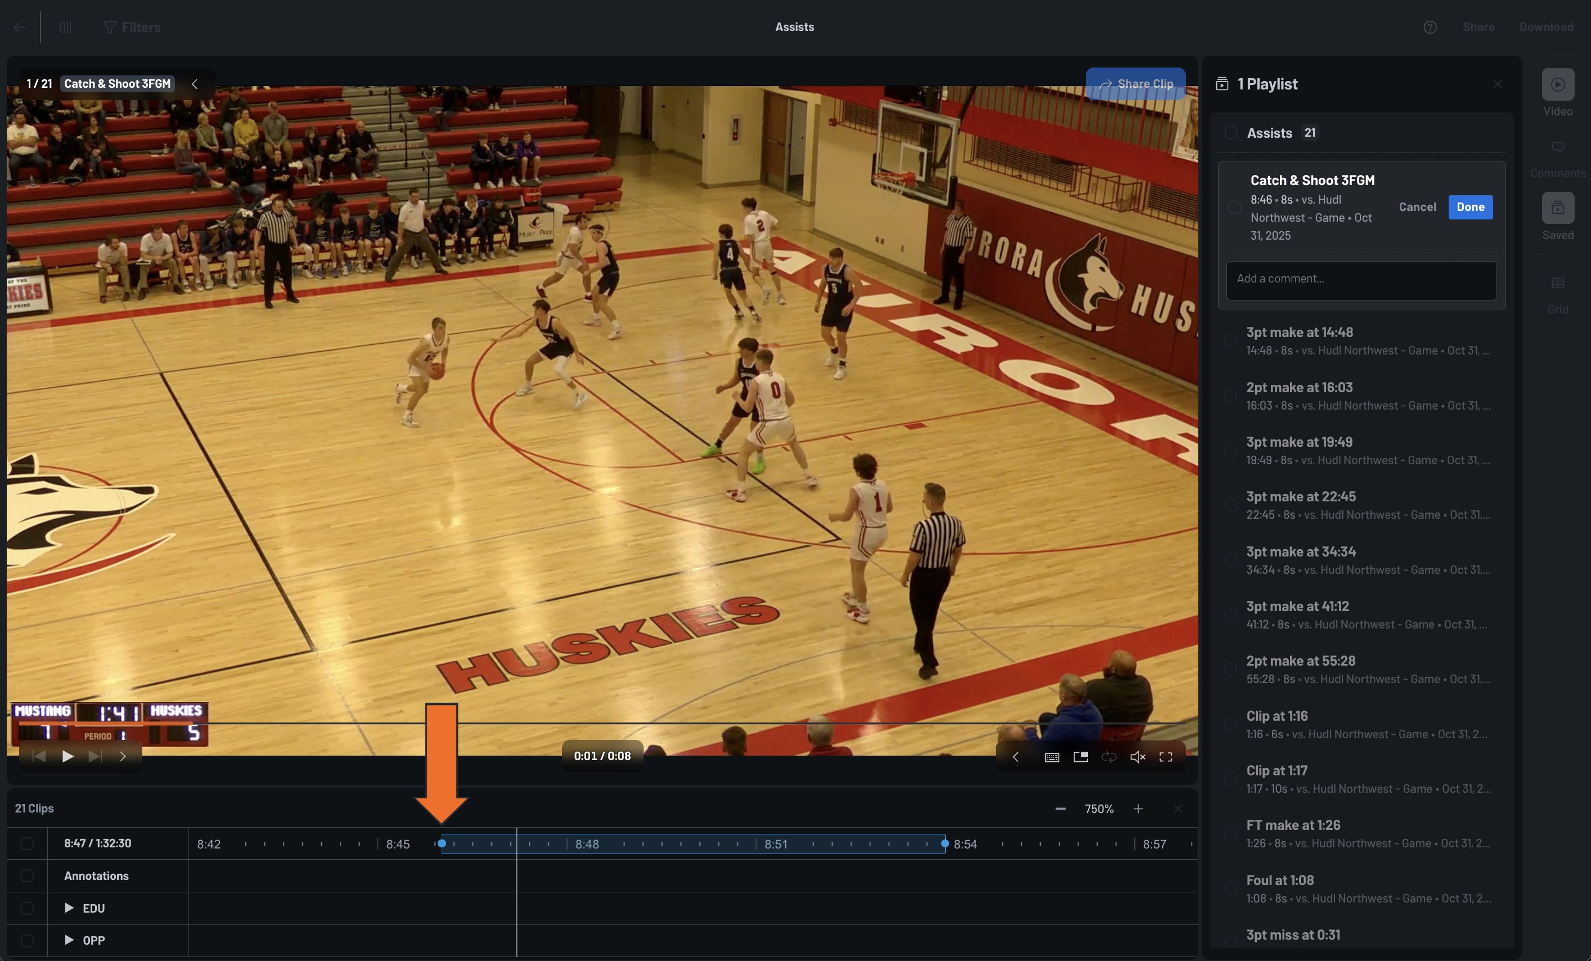Skip to previous clip
The height and width of the screenshot is (961, 1591).
(39, 756)
